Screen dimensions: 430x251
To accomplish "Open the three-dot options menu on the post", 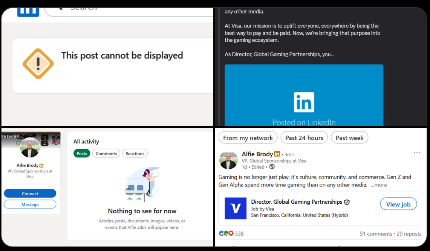I will [417, 153].
